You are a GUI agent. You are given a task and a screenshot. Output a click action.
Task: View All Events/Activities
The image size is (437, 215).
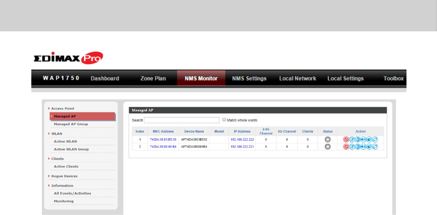(x=72, y=193)
